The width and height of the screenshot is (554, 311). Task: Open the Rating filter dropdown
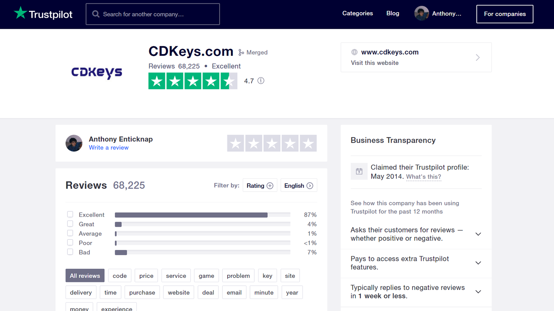click(x=260, y=186)
